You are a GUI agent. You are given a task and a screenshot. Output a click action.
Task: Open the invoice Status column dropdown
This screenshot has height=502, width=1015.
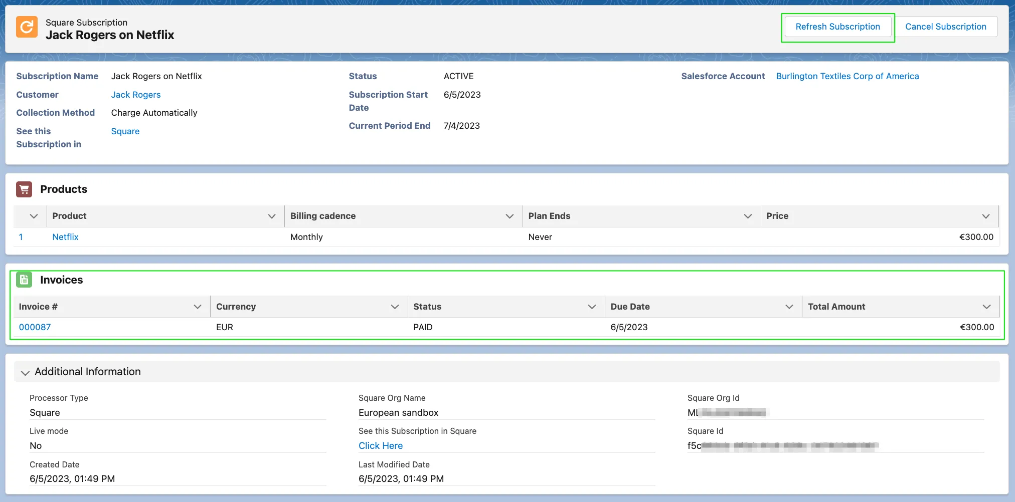point(592,307)
